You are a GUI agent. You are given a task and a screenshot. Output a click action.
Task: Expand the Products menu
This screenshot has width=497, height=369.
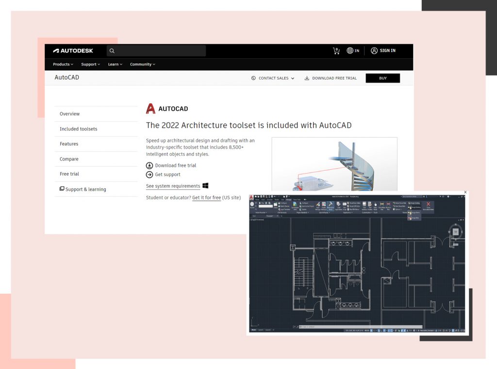coord(63,64)
